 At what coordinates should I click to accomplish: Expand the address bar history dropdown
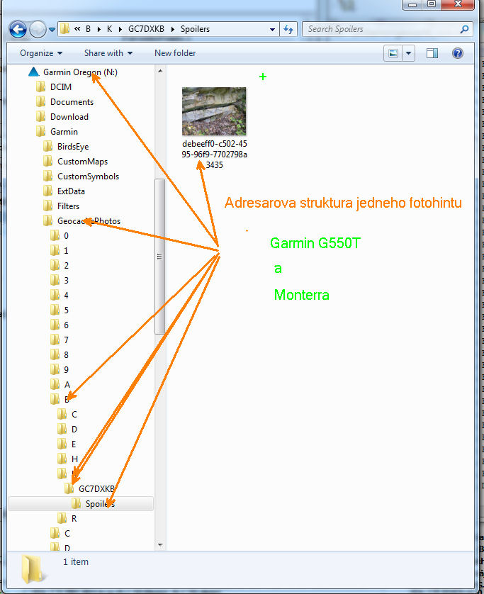pyautogui.click(x=273, y=30)
